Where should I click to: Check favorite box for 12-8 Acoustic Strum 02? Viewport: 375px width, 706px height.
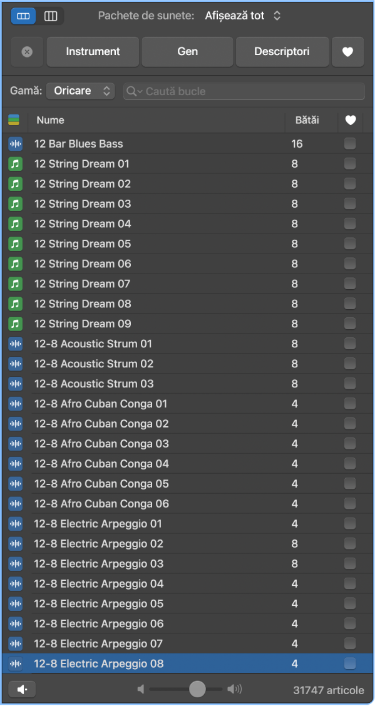pos(350,364)
